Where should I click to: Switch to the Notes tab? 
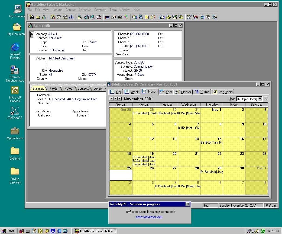(68, 88)
